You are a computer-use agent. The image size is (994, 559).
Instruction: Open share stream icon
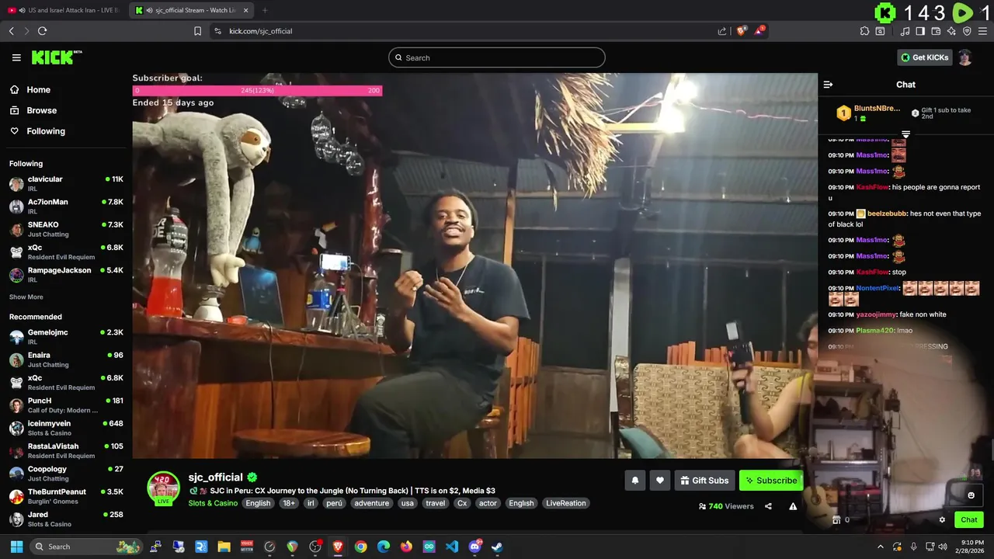[768, 506]
